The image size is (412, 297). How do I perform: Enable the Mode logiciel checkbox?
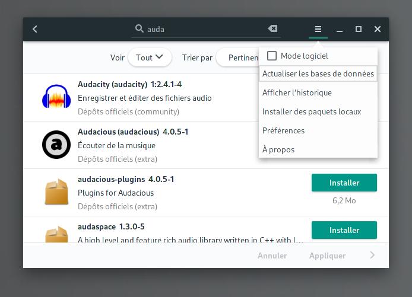(272, 56)
